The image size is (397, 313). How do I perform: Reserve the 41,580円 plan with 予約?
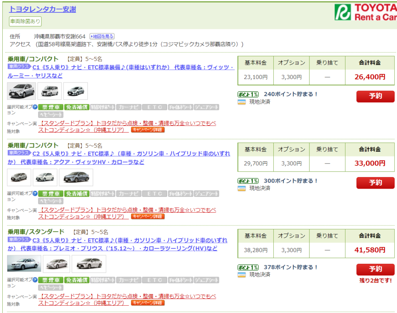click(x=375, y=270)
